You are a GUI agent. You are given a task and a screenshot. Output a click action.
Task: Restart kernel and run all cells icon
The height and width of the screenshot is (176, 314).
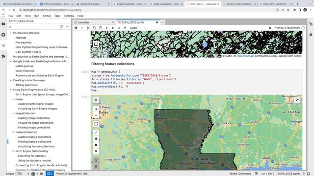pos(125,28)
